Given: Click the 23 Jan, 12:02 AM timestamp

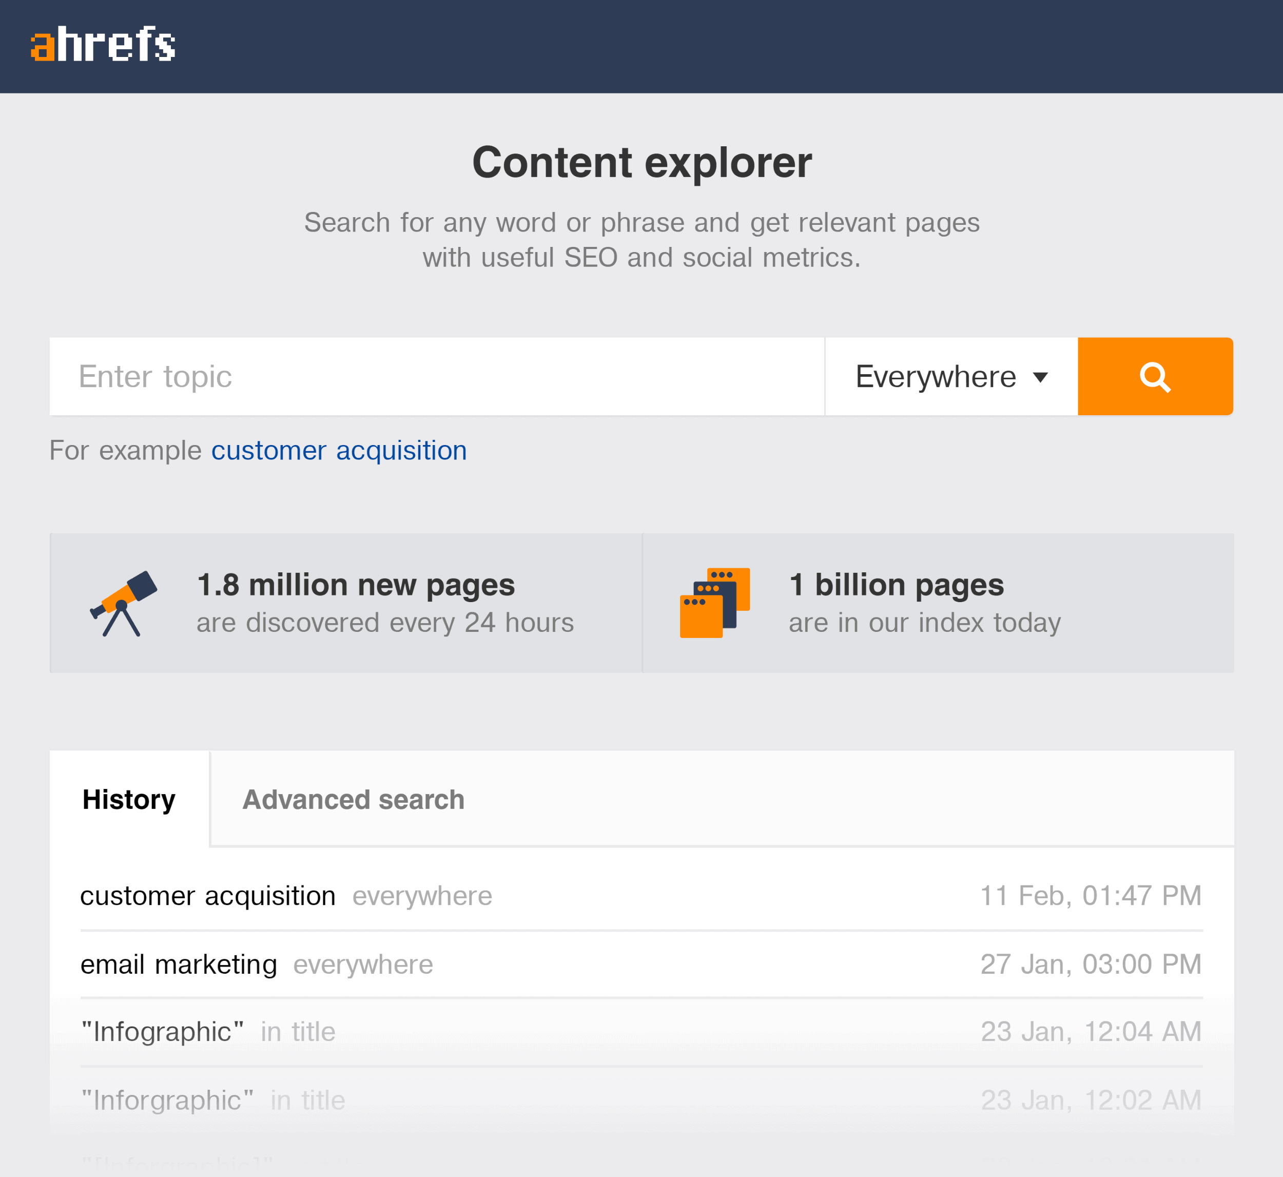Looking at the screenshot, I should tap(1091, 1100).
